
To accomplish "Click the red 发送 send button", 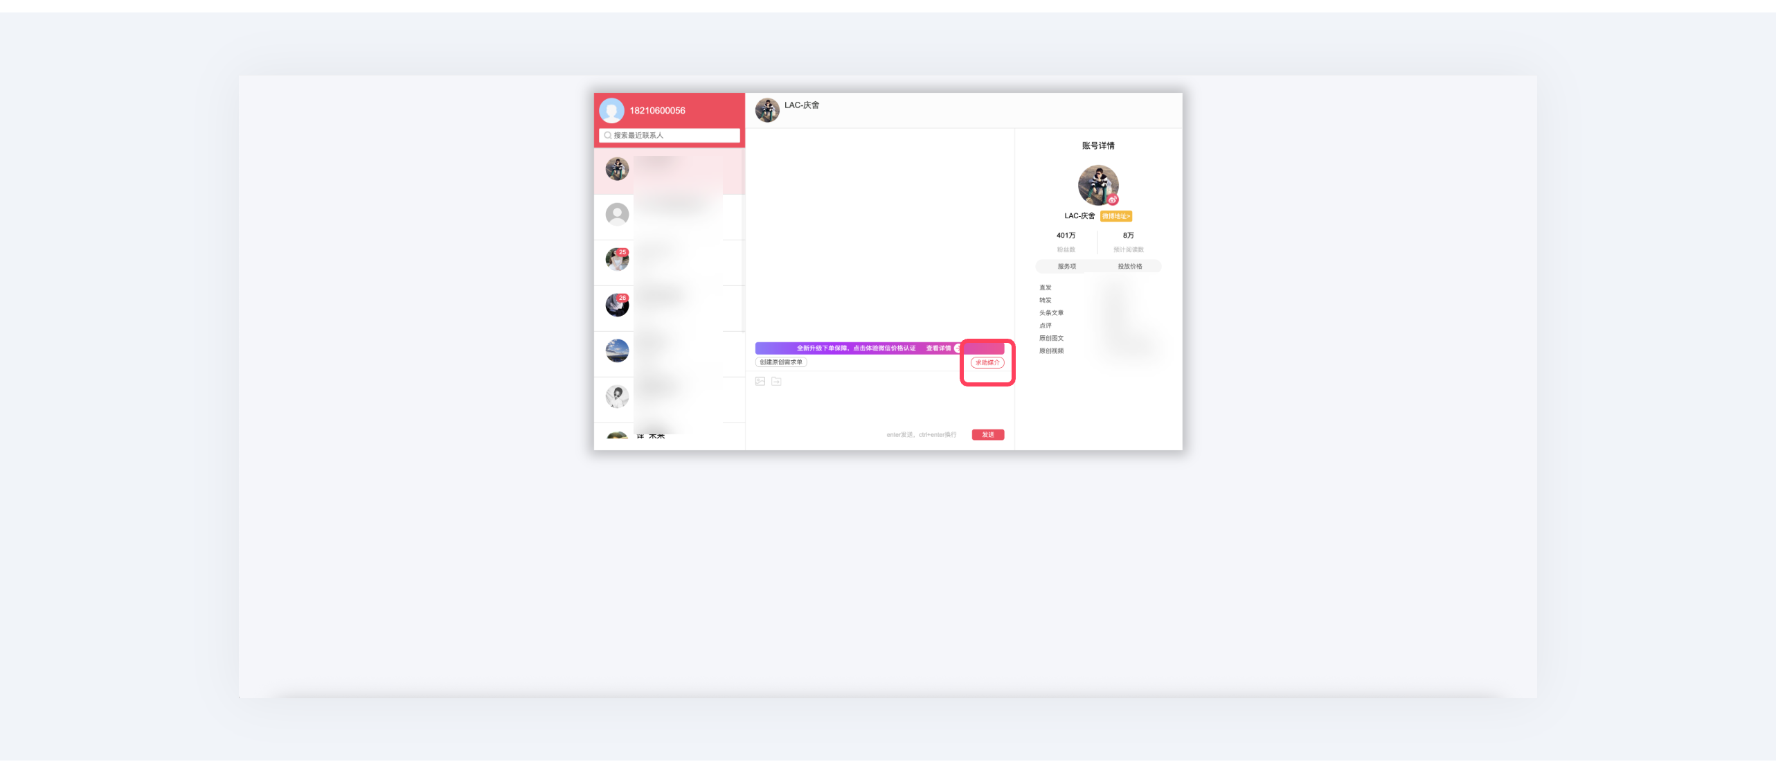I will pyautogui.click(x=988, y=435).
